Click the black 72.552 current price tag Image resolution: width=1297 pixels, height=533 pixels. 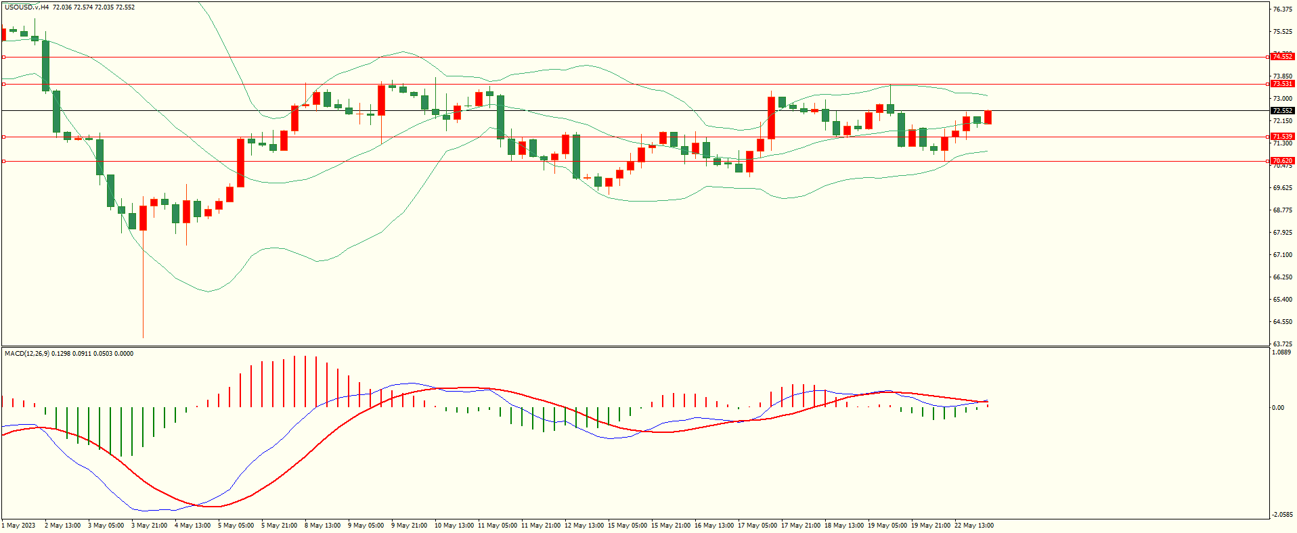(1282, 110)
